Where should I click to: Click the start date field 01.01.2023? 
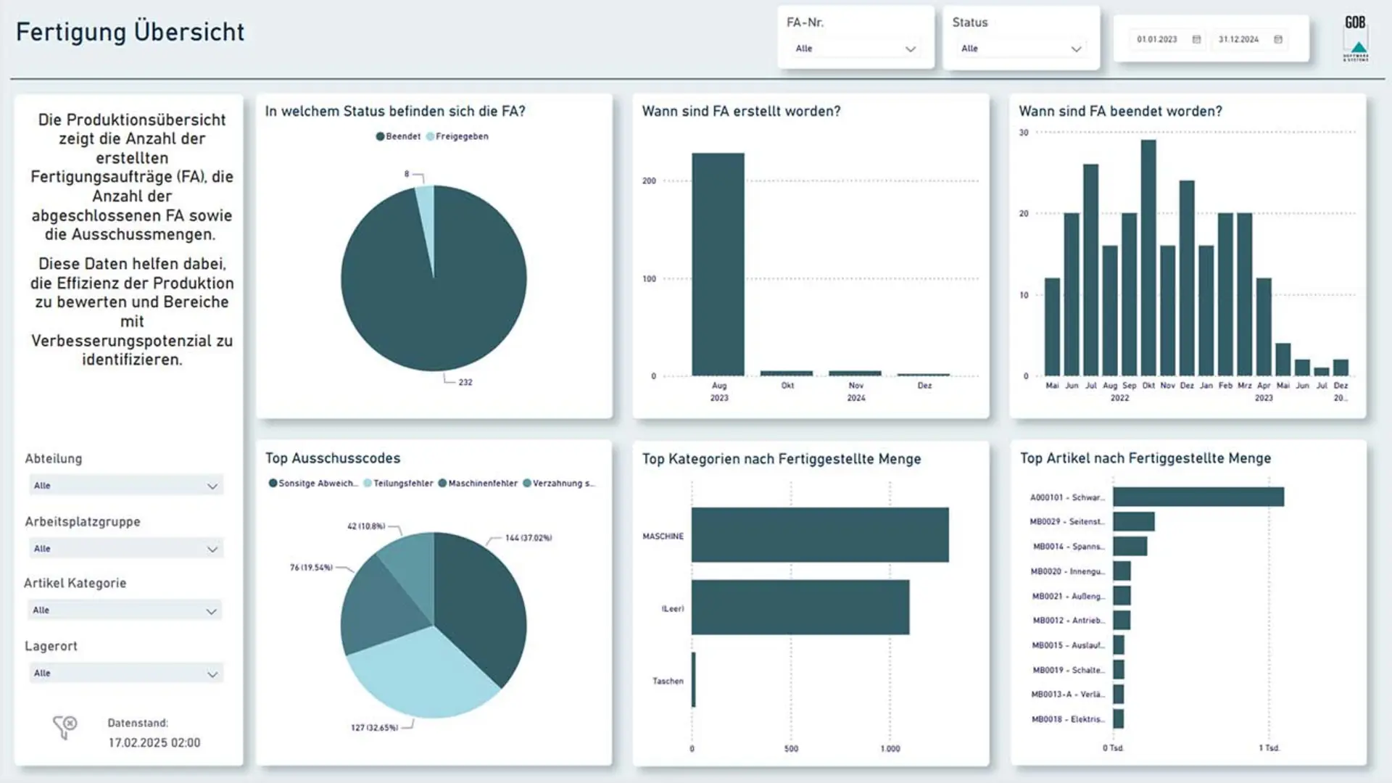(x=1157, y=39)
